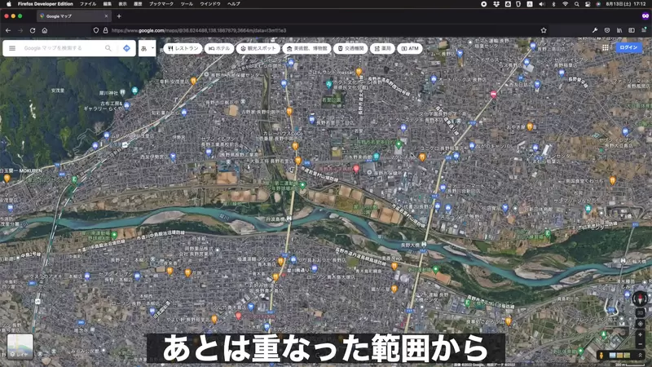652x367 pixels.
Task: Open tracking protection shield icon
Action: pyautogui.click(x=96, y=30)
